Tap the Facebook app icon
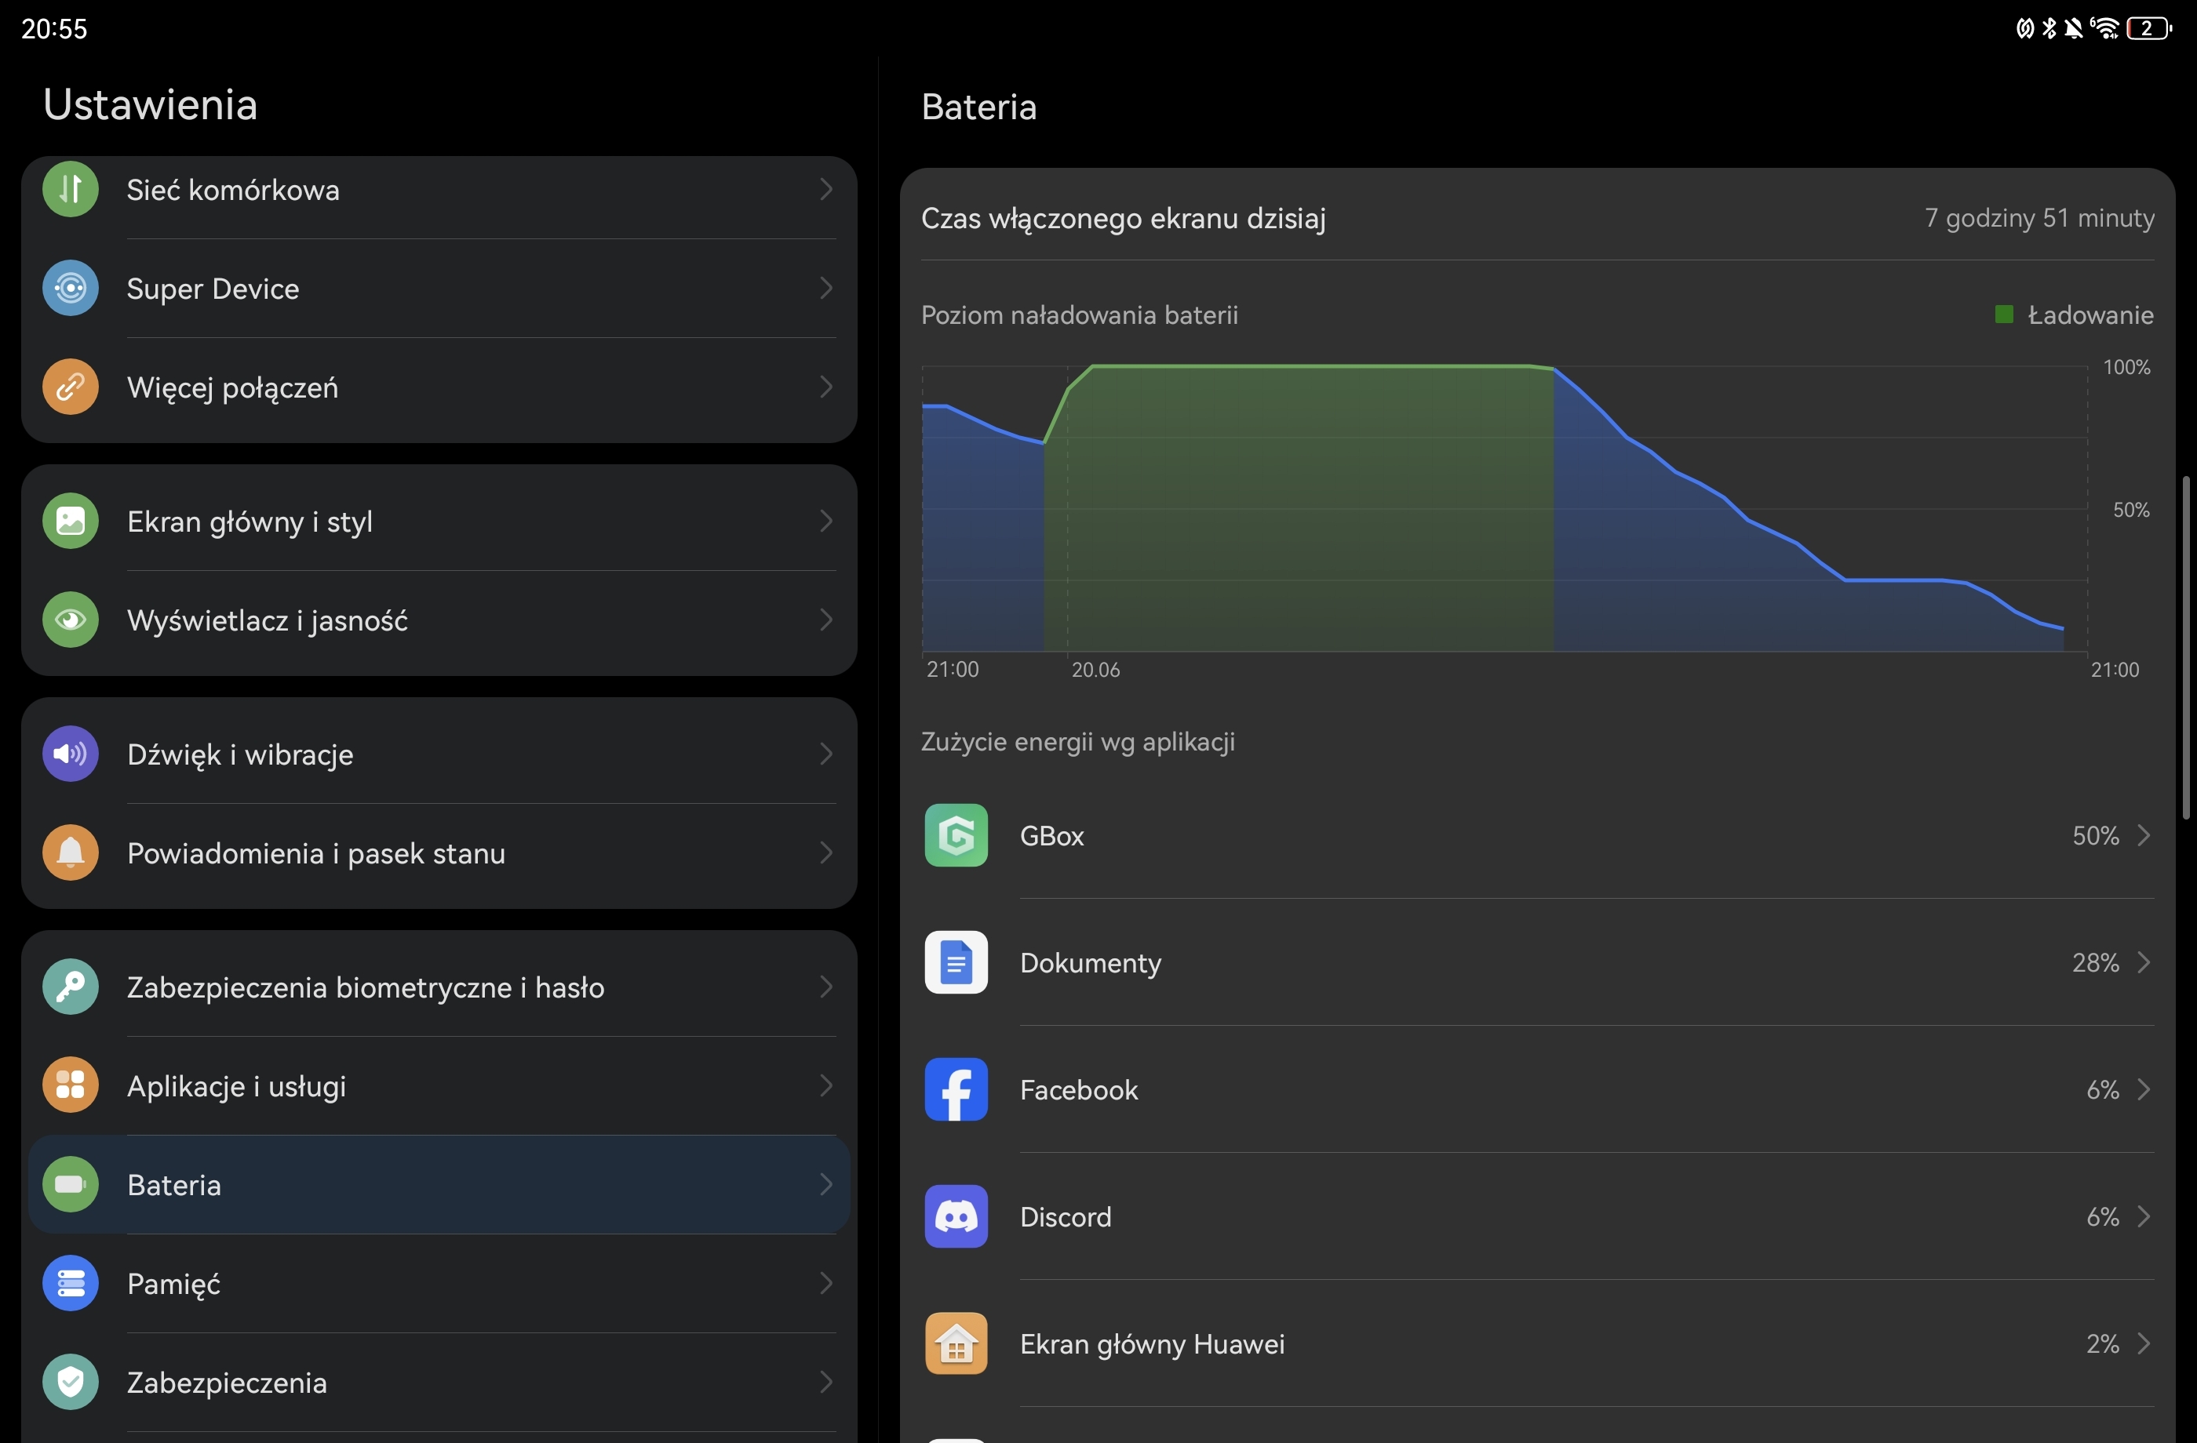2197x1443 pixels. tap(956, 1089)
